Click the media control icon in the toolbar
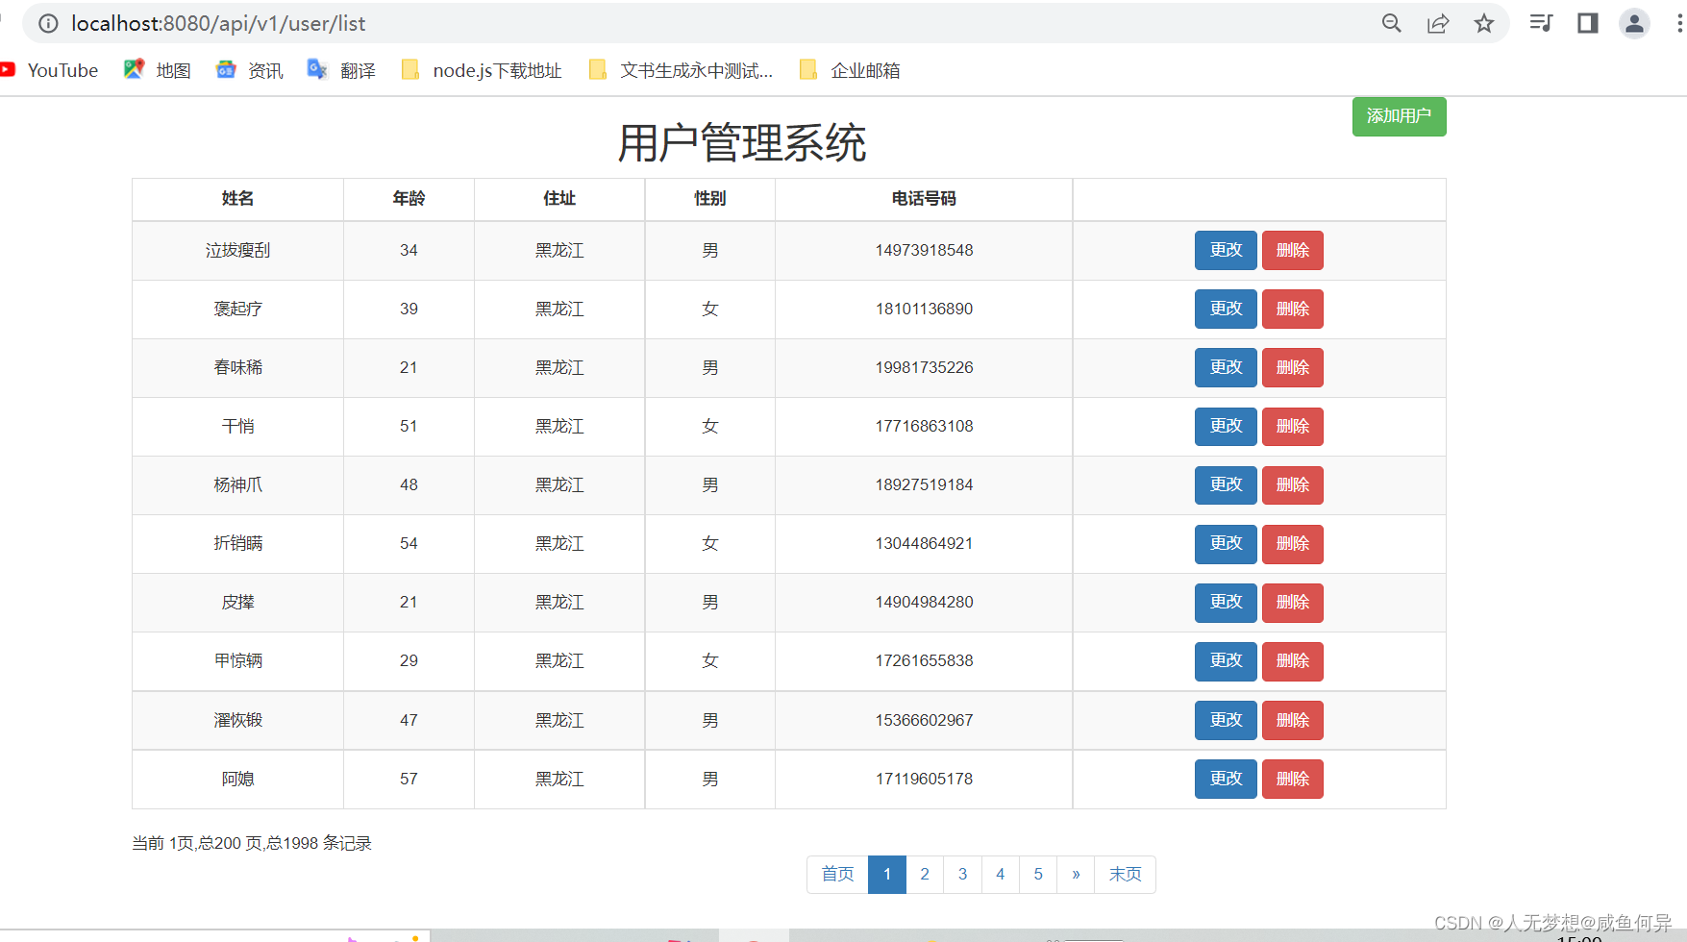 (x=1540, y=23)
